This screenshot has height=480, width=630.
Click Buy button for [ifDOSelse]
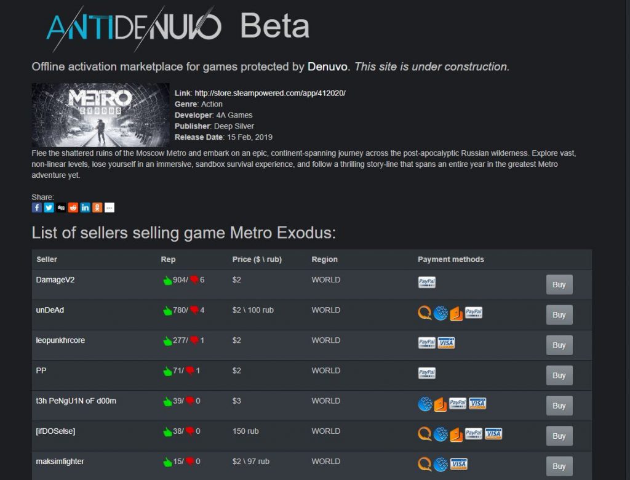(559, 436)
